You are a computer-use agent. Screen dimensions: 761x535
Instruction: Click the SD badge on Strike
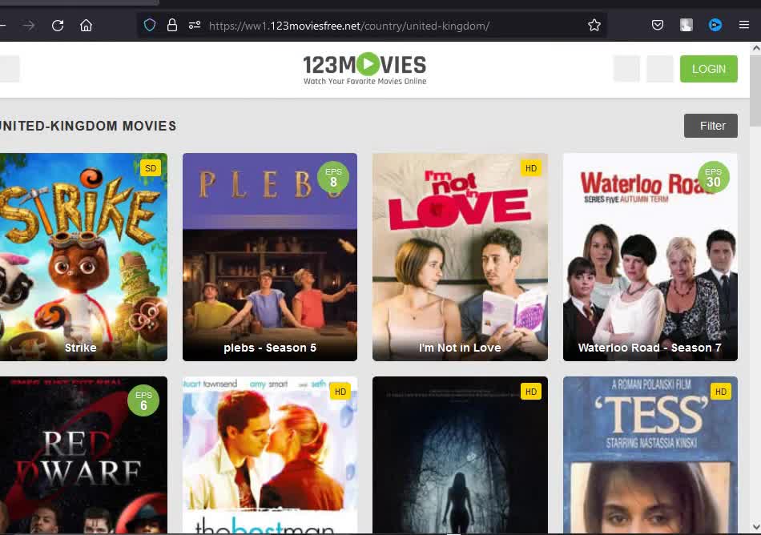pos(151,168)
